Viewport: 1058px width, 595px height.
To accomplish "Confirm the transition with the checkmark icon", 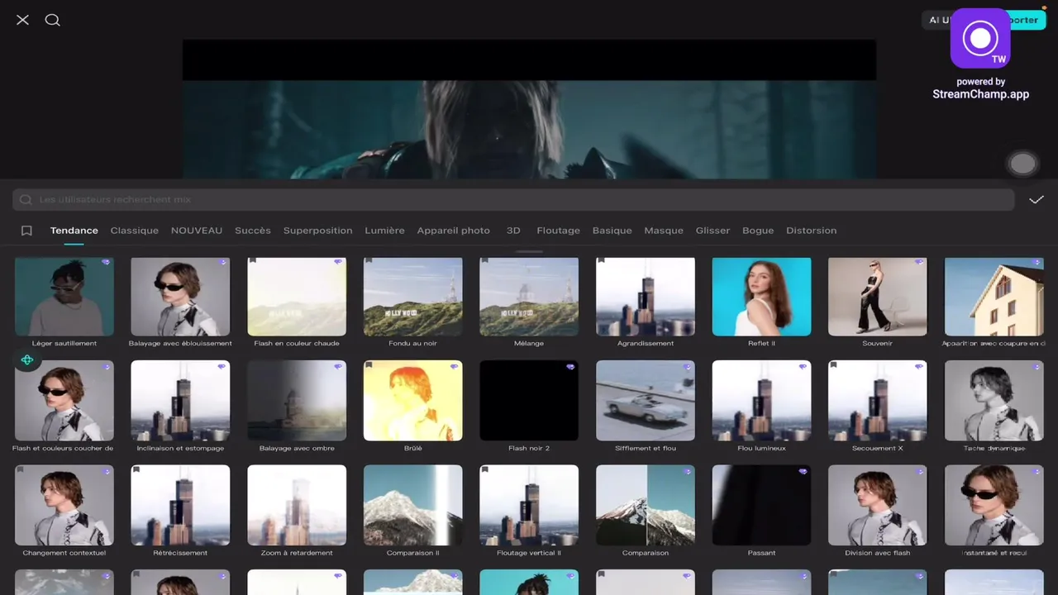I will (1037, 199).
